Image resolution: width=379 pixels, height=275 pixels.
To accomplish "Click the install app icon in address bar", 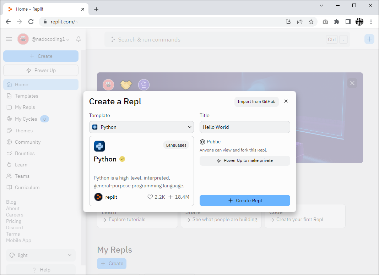I will [x=288, y=22].
